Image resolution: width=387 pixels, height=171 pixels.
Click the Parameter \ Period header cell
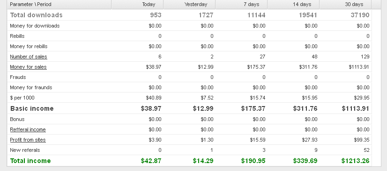coord(59,4)
